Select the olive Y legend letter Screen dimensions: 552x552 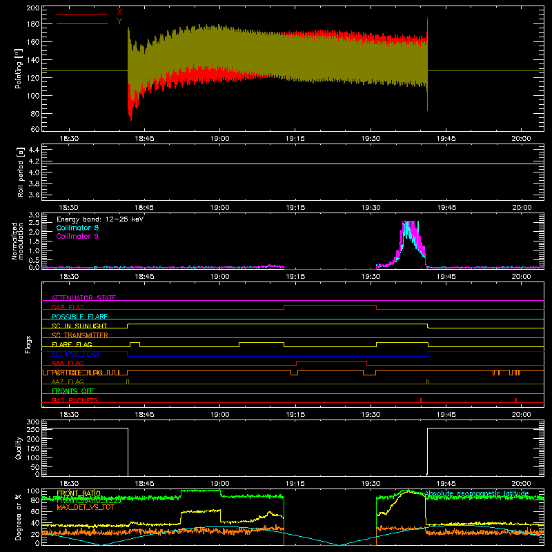[x=119, y=21]
